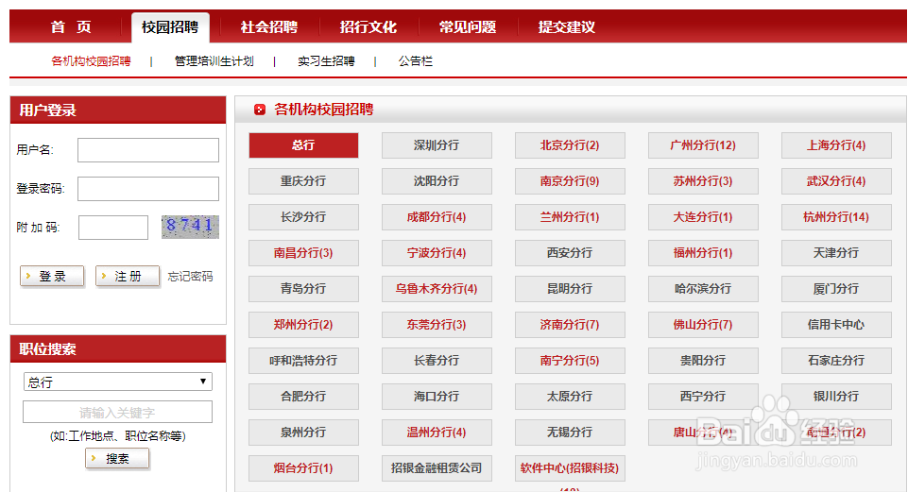Select 沈阳分行 institution button
The height and width of the screenshot is (492, 908).
(x=437, y=181)
